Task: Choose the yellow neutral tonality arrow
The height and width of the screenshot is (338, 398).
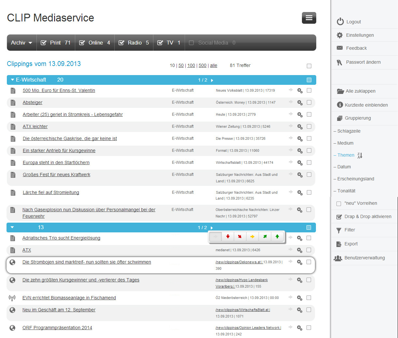Action: coord(252,236)
